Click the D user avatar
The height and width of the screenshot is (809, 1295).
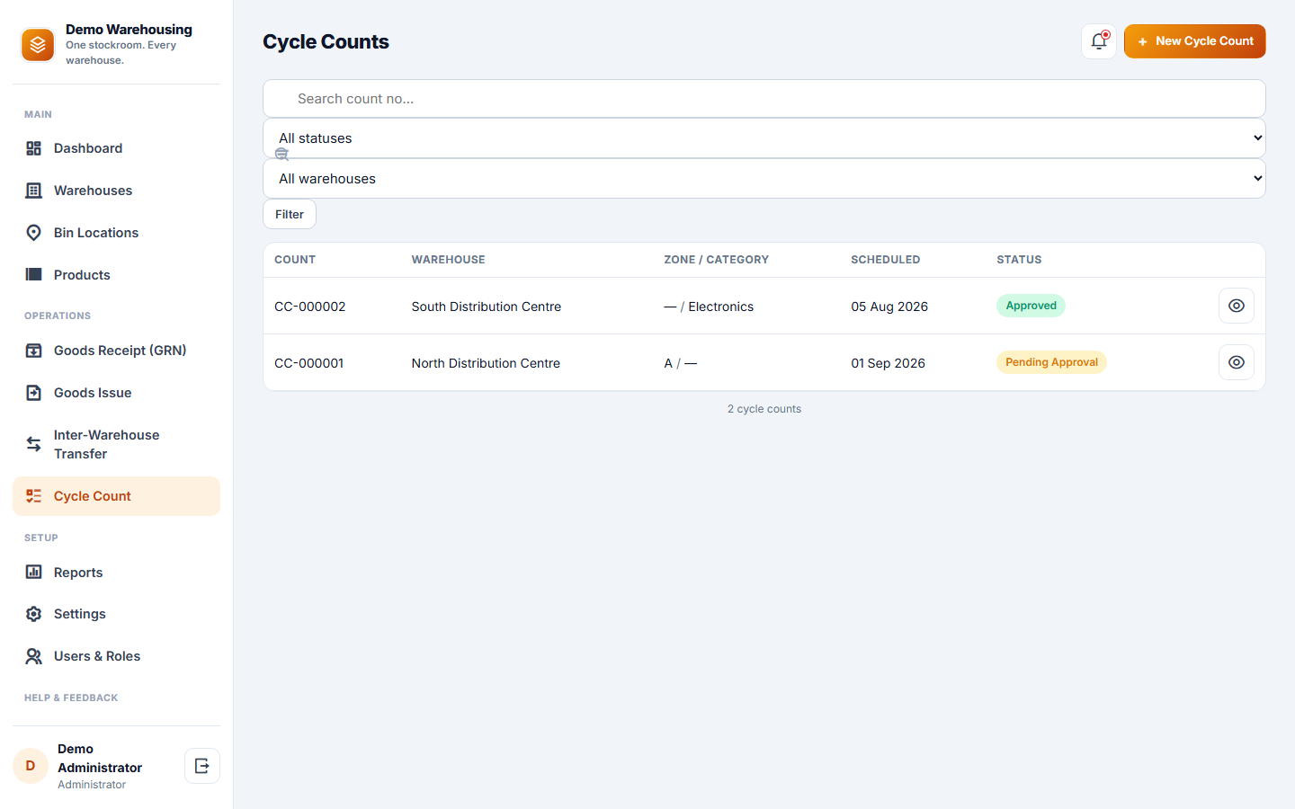tap(31, 766)
